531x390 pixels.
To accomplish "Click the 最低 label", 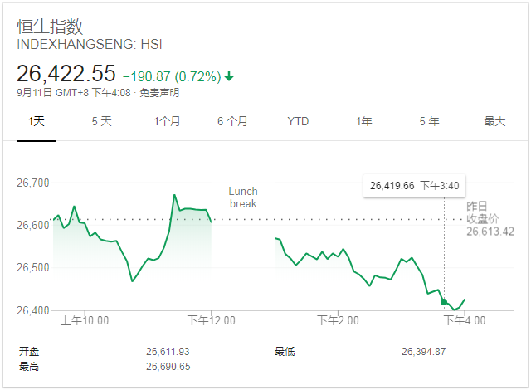I will tap(285, 352).
